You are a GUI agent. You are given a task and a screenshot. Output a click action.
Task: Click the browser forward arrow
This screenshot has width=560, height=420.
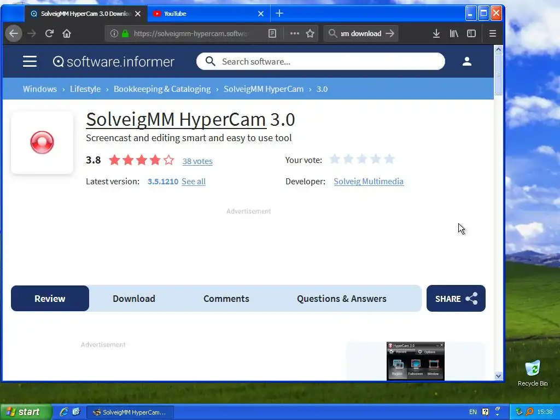31,33
